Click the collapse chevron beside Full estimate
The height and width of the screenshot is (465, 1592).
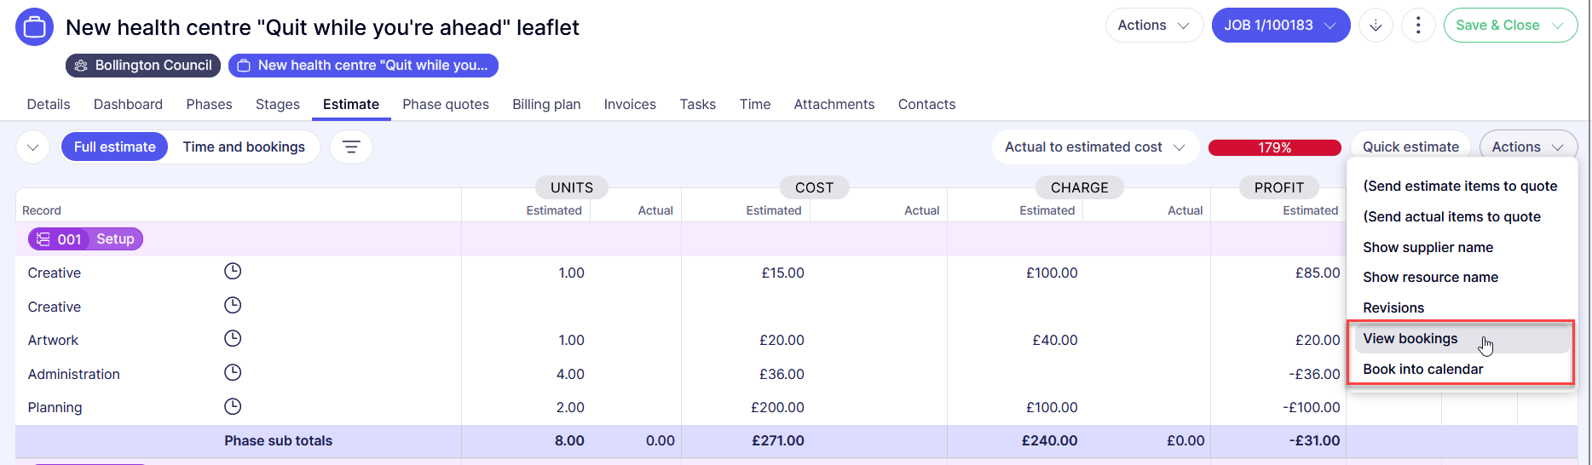32,147
